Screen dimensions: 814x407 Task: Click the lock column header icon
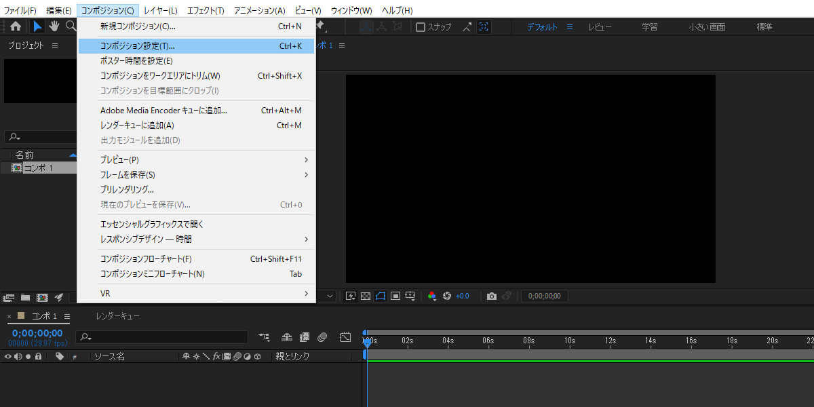click(x=39, y=356)
